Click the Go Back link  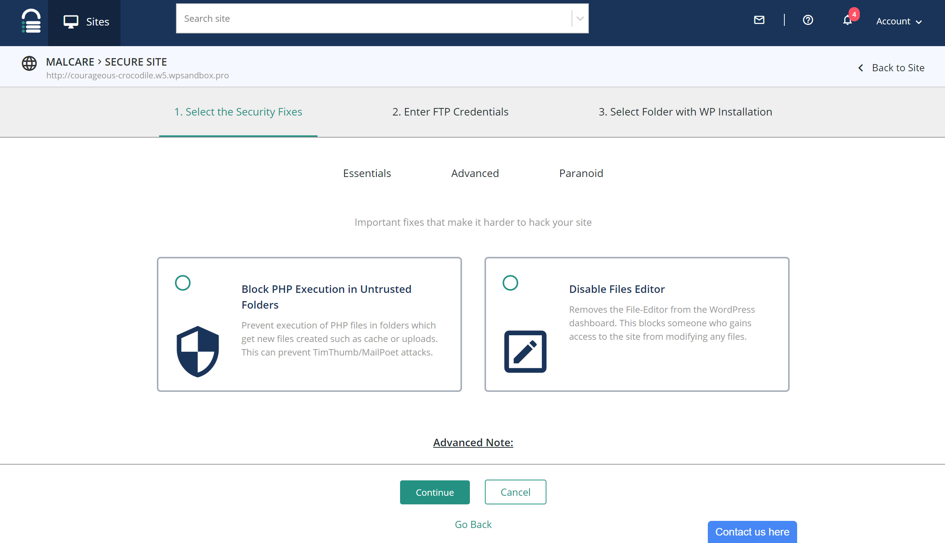tap(473, 524)
